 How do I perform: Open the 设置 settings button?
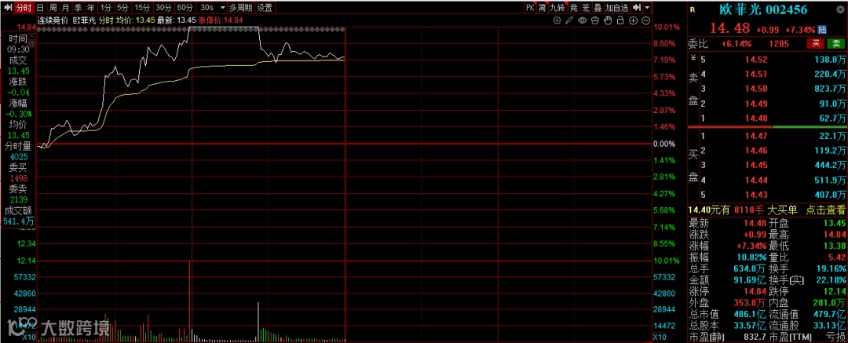pos(265,8)
